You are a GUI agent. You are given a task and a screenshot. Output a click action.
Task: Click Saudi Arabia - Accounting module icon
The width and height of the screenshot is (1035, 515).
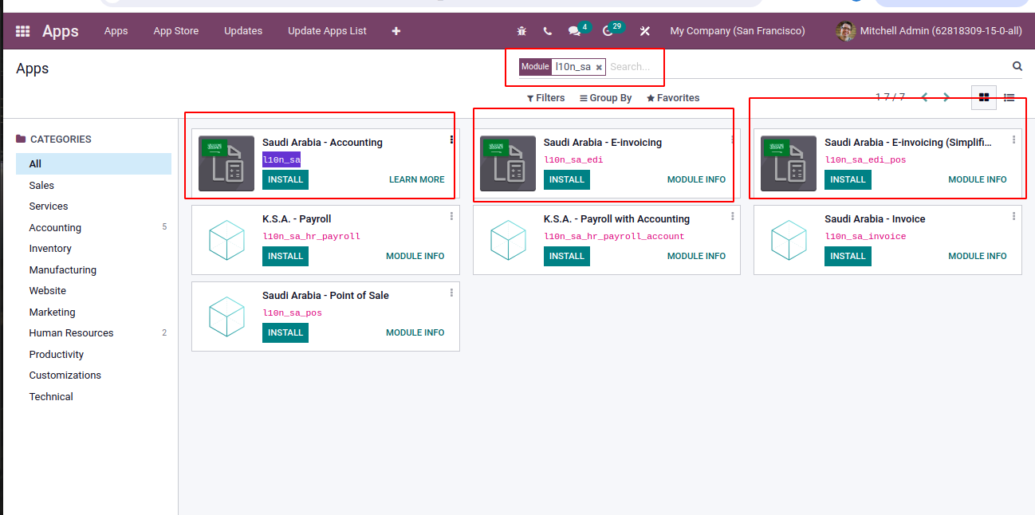tap(226, 163)
